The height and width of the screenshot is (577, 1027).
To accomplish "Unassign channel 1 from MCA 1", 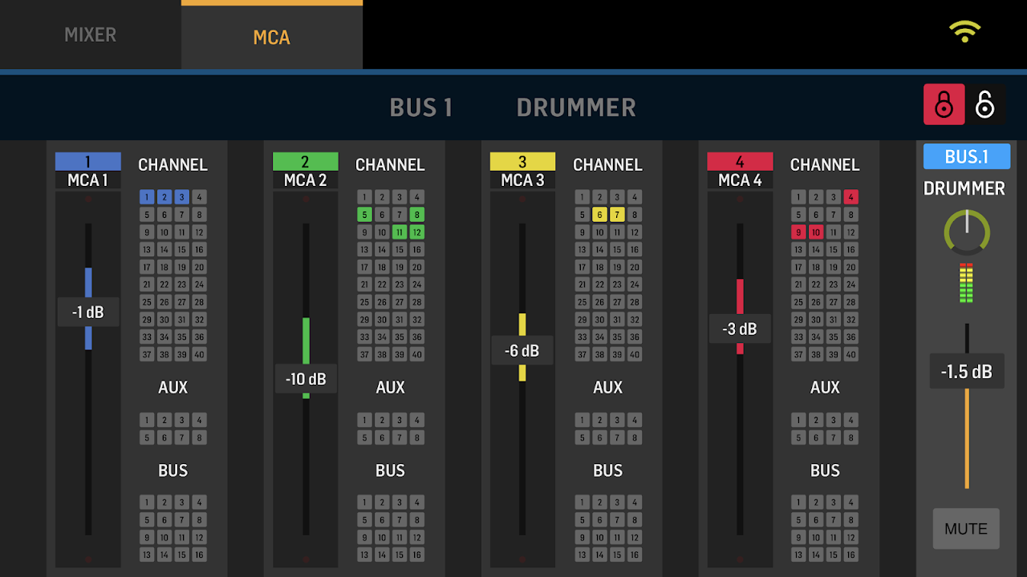I will [x=147, y=197].
